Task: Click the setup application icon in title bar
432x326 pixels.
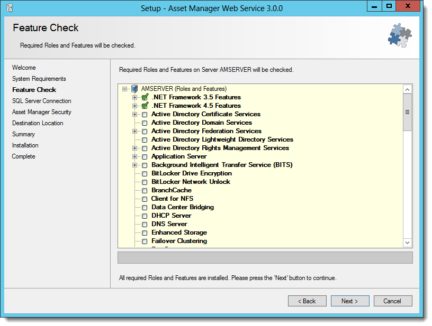Action: pos(10,8)
